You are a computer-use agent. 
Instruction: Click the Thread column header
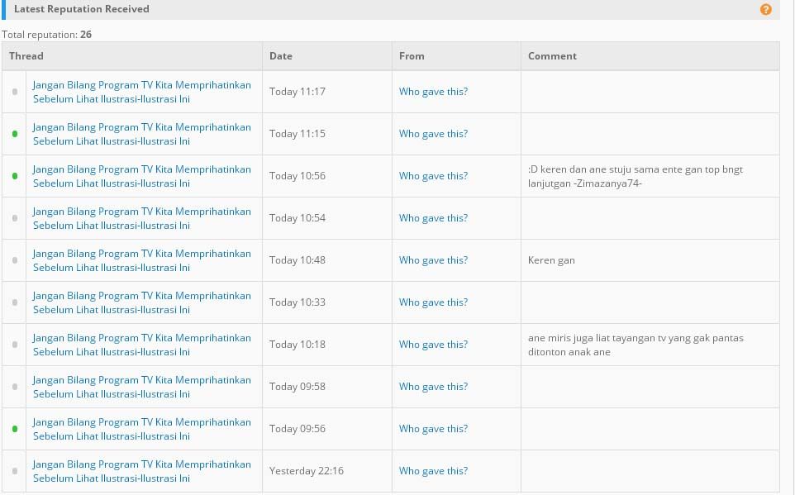pos(26,56)
